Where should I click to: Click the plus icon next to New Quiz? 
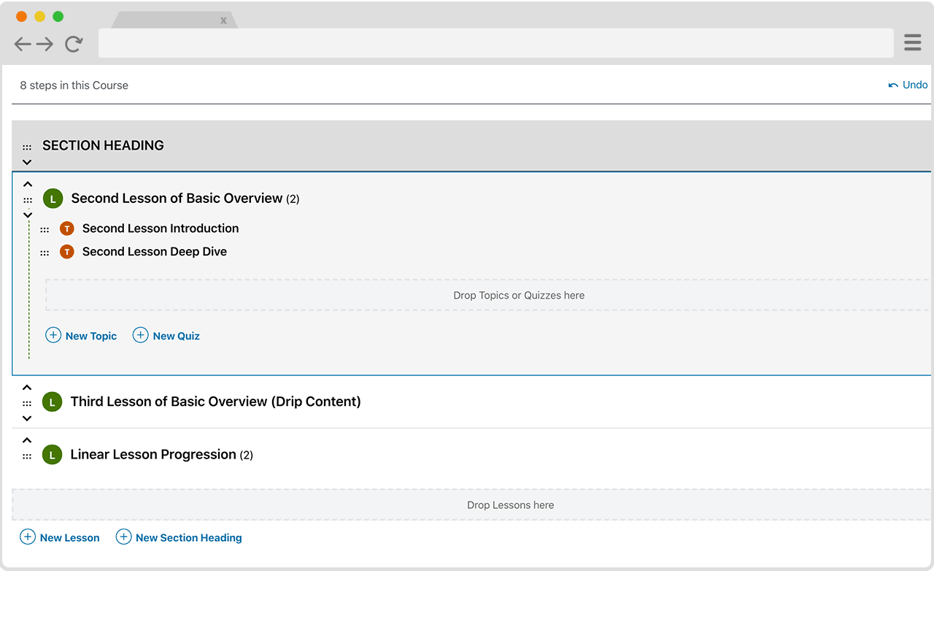tap(140, 335)
